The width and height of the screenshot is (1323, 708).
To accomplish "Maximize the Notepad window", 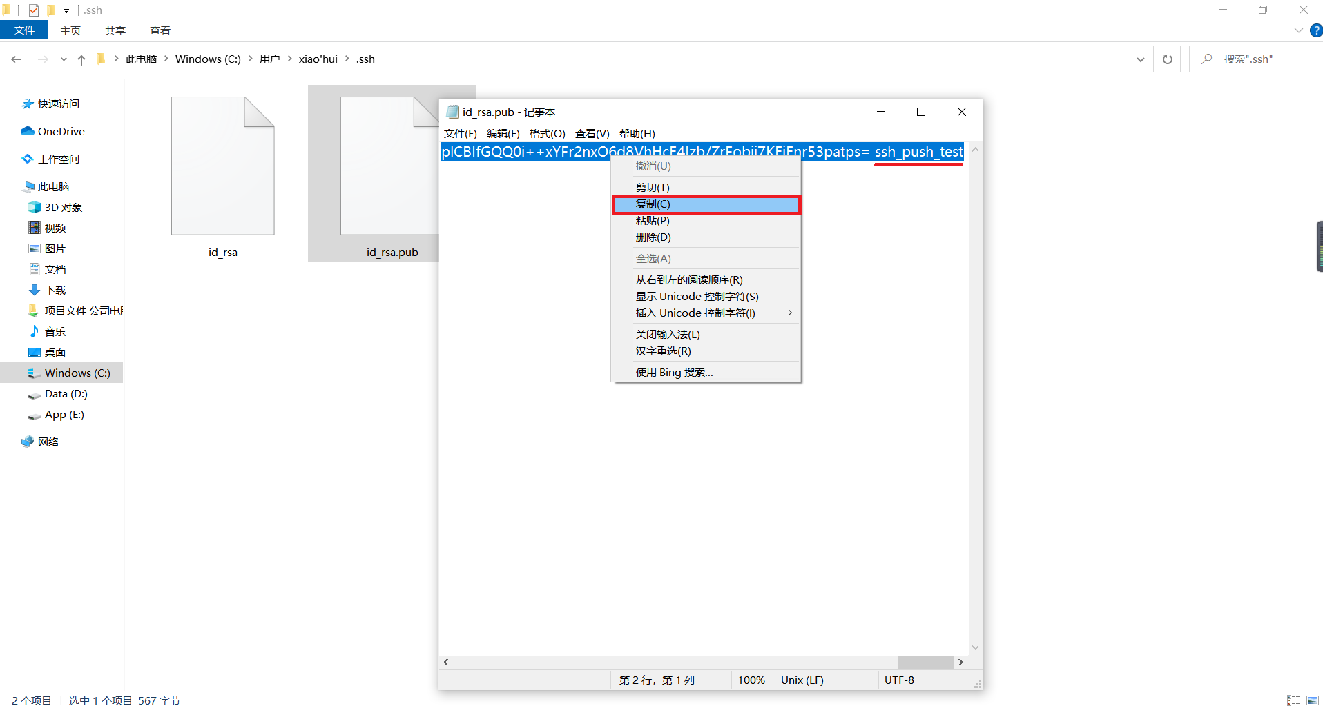I will pos(921,112).
